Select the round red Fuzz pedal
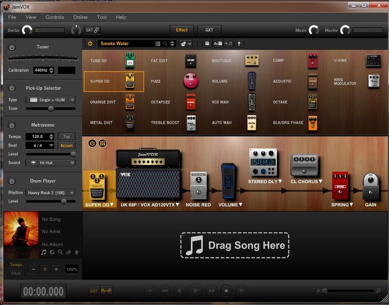This screenshot has height=305, width=389. 191,81
